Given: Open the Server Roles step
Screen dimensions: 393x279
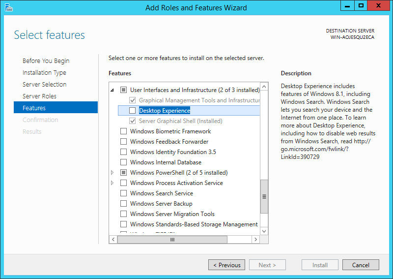Looking at the screenshot, I should point(39,96).
